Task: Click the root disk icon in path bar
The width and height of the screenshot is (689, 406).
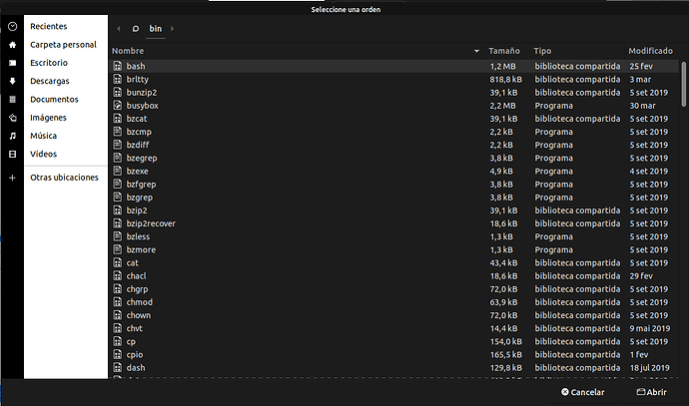Action: pos(136,29)
